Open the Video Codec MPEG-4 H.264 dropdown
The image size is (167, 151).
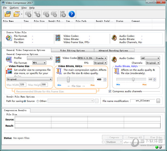click(92, 58)
